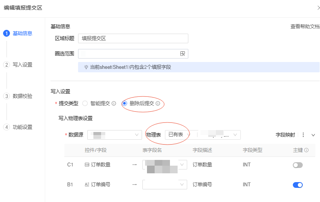The width and height of the screenshot is (320, 202).
Task: Click info icon next to 智能提交
Action: [114, 104]
